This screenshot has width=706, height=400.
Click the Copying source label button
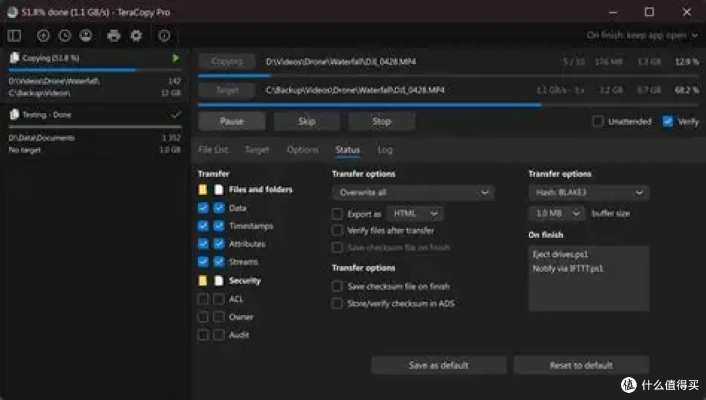[227, 61]
